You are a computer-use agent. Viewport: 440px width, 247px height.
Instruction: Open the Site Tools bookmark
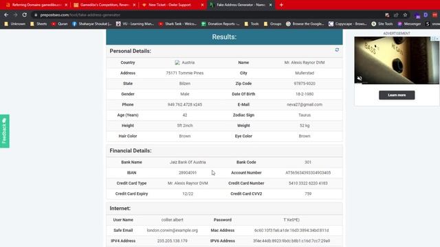click(382, 24)
